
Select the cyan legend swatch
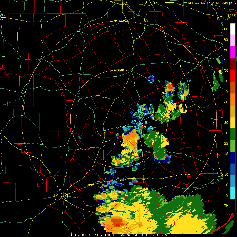pos(233,193)
